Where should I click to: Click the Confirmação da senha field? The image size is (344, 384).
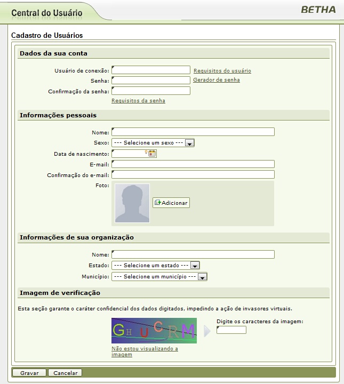point(151,91)
